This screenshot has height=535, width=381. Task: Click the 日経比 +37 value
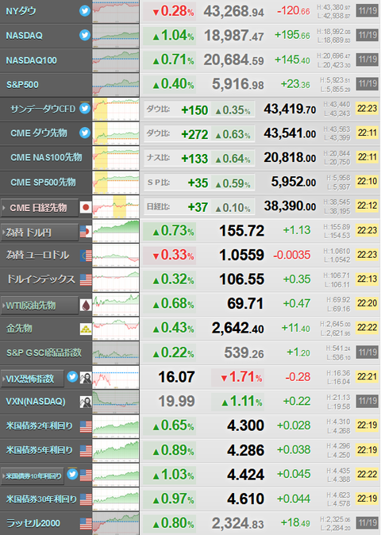point(198,207)
